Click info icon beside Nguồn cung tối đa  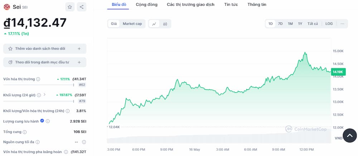[38, 142]
